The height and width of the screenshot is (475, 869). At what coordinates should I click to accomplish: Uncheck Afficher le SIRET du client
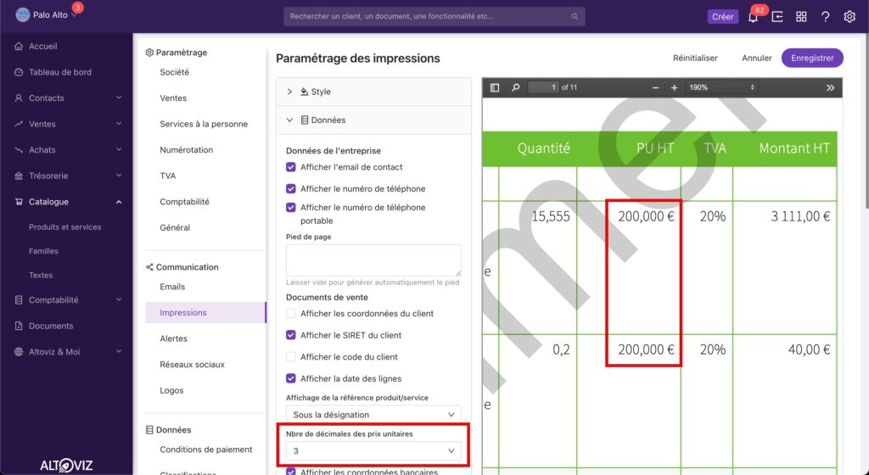[x=291, y=335]
